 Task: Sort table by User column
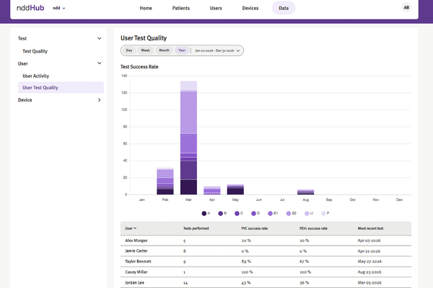click(x=131, y=228)
